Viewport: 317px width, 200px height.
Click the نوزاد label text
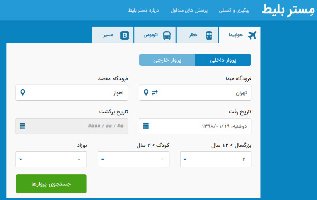82,145
